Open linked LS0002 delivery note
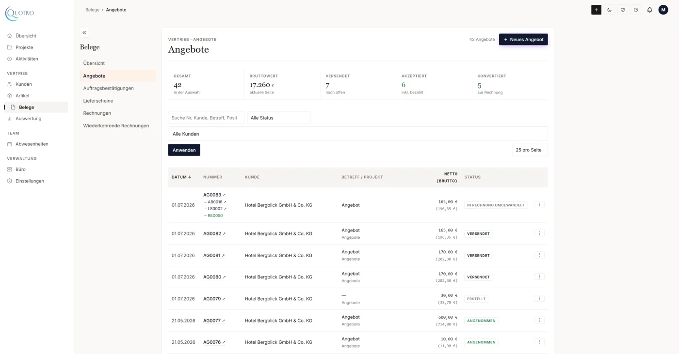The height and width of the screenshot is (354, 679). (215, 209)
